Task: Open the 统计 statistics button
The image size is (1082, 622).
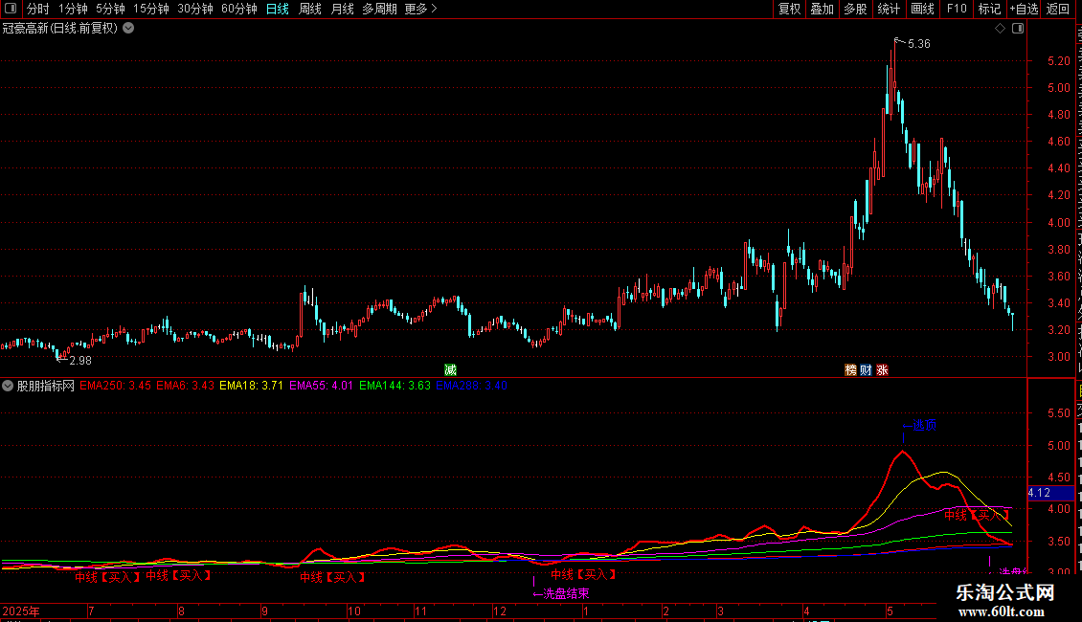Action: tap(888, 9)
